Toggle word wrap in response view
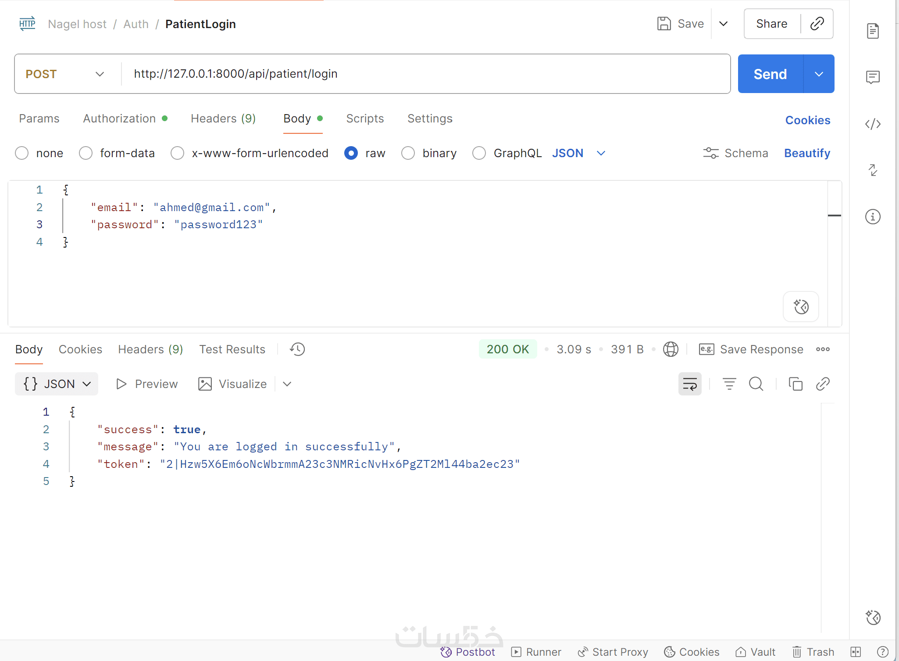Image resolution: width=899 pixels, height=661 pixels. tap(690, 384)
